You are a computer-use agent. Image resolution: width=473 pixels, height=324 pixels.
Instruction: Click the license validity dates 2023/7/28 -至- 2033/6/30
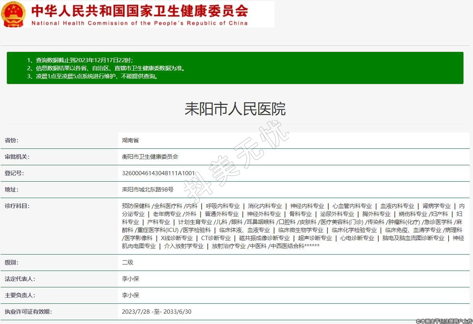tap(157, 312)
